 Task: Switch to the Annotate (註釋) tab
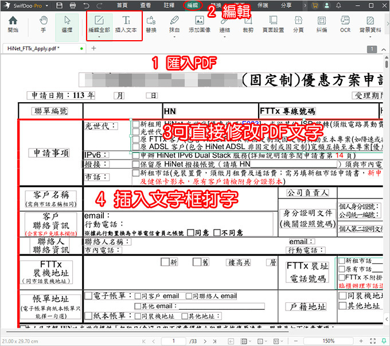click(169, 5)
